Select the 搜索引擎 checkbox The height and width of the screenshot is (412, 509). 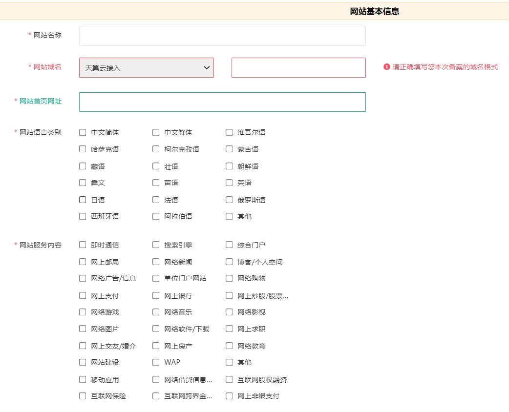click(x=156, y=245)
